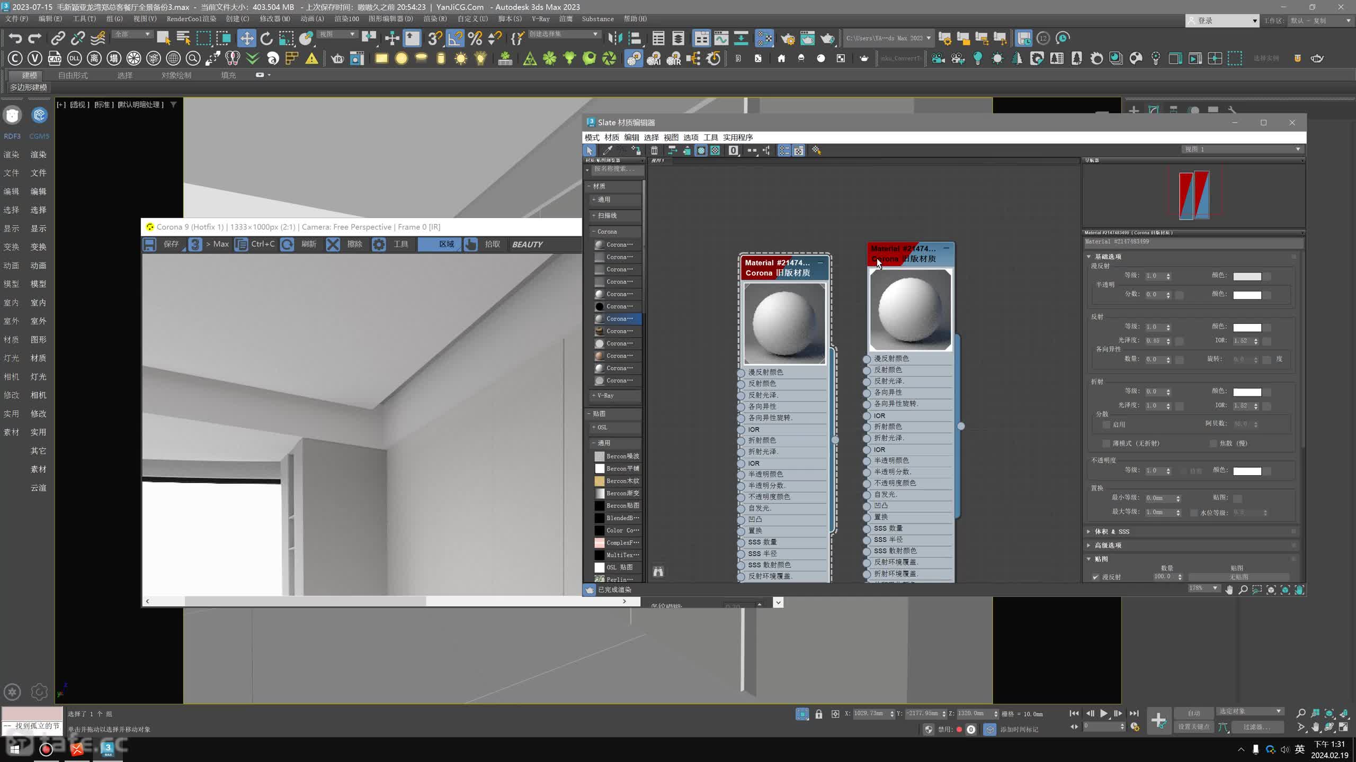Click the erase X icon in Corona frame buffer
Image resolution: width=1356 pixels, height=762 pixels.
point(333,244)
